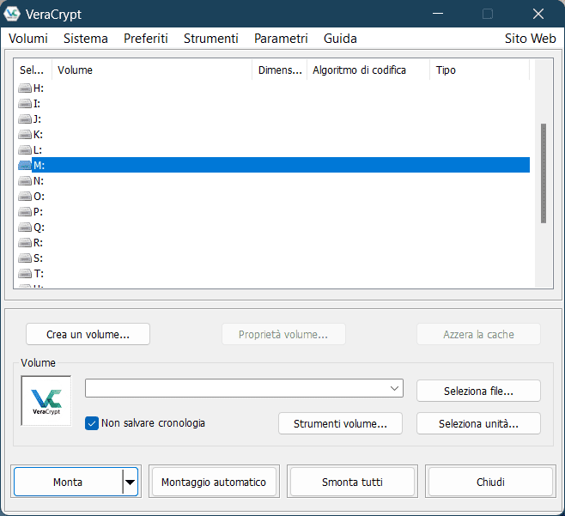Click the drive icon for P:

25,212
